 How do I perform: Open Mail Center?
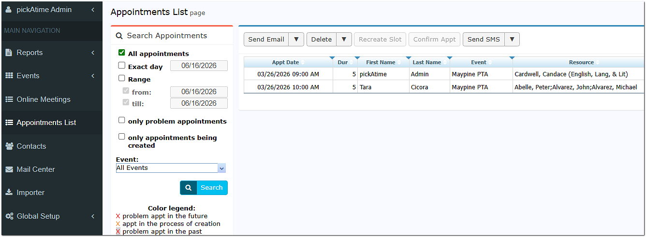(36, 169)
